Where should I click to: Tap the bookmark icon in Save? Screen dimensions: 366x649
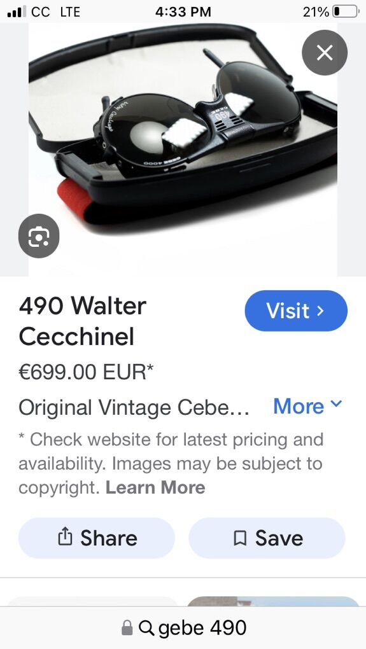pyautogui.click(x=240, y=538)
